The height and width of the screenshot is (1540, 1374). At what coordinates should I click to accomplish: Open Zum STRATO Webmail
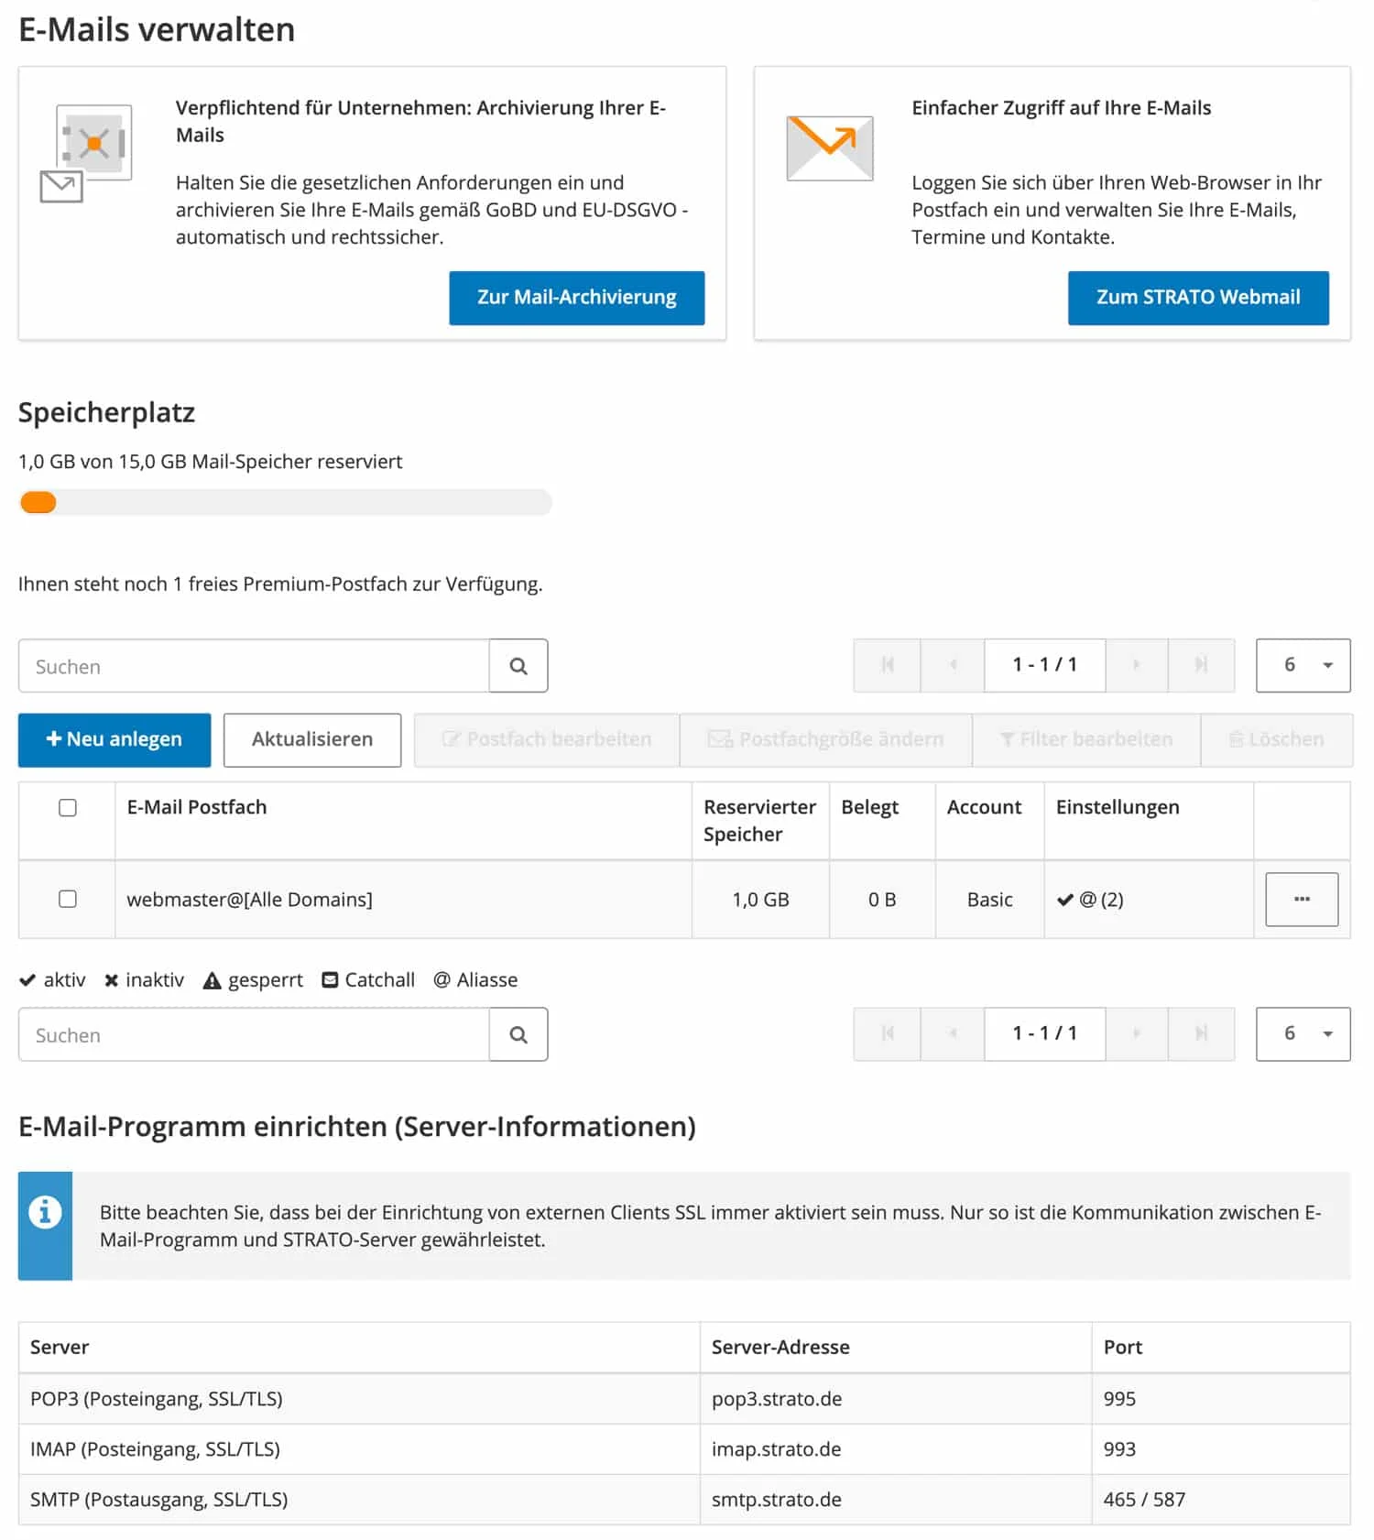pos(1198,298)
